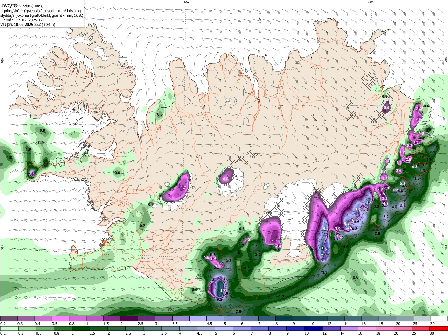448x336 pixels.
Task: Click the 20W longitude label at top
Action: click(x=186, y=2)
